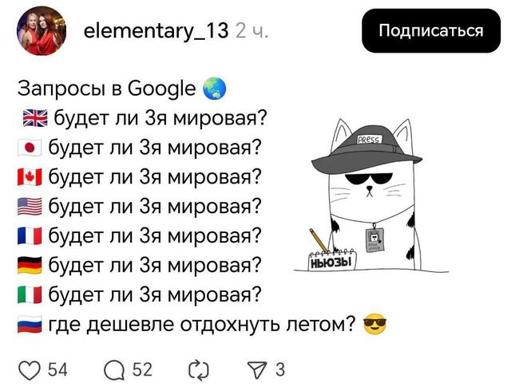
Task: Open the elementary_13 username link
Action: (156, 30)
